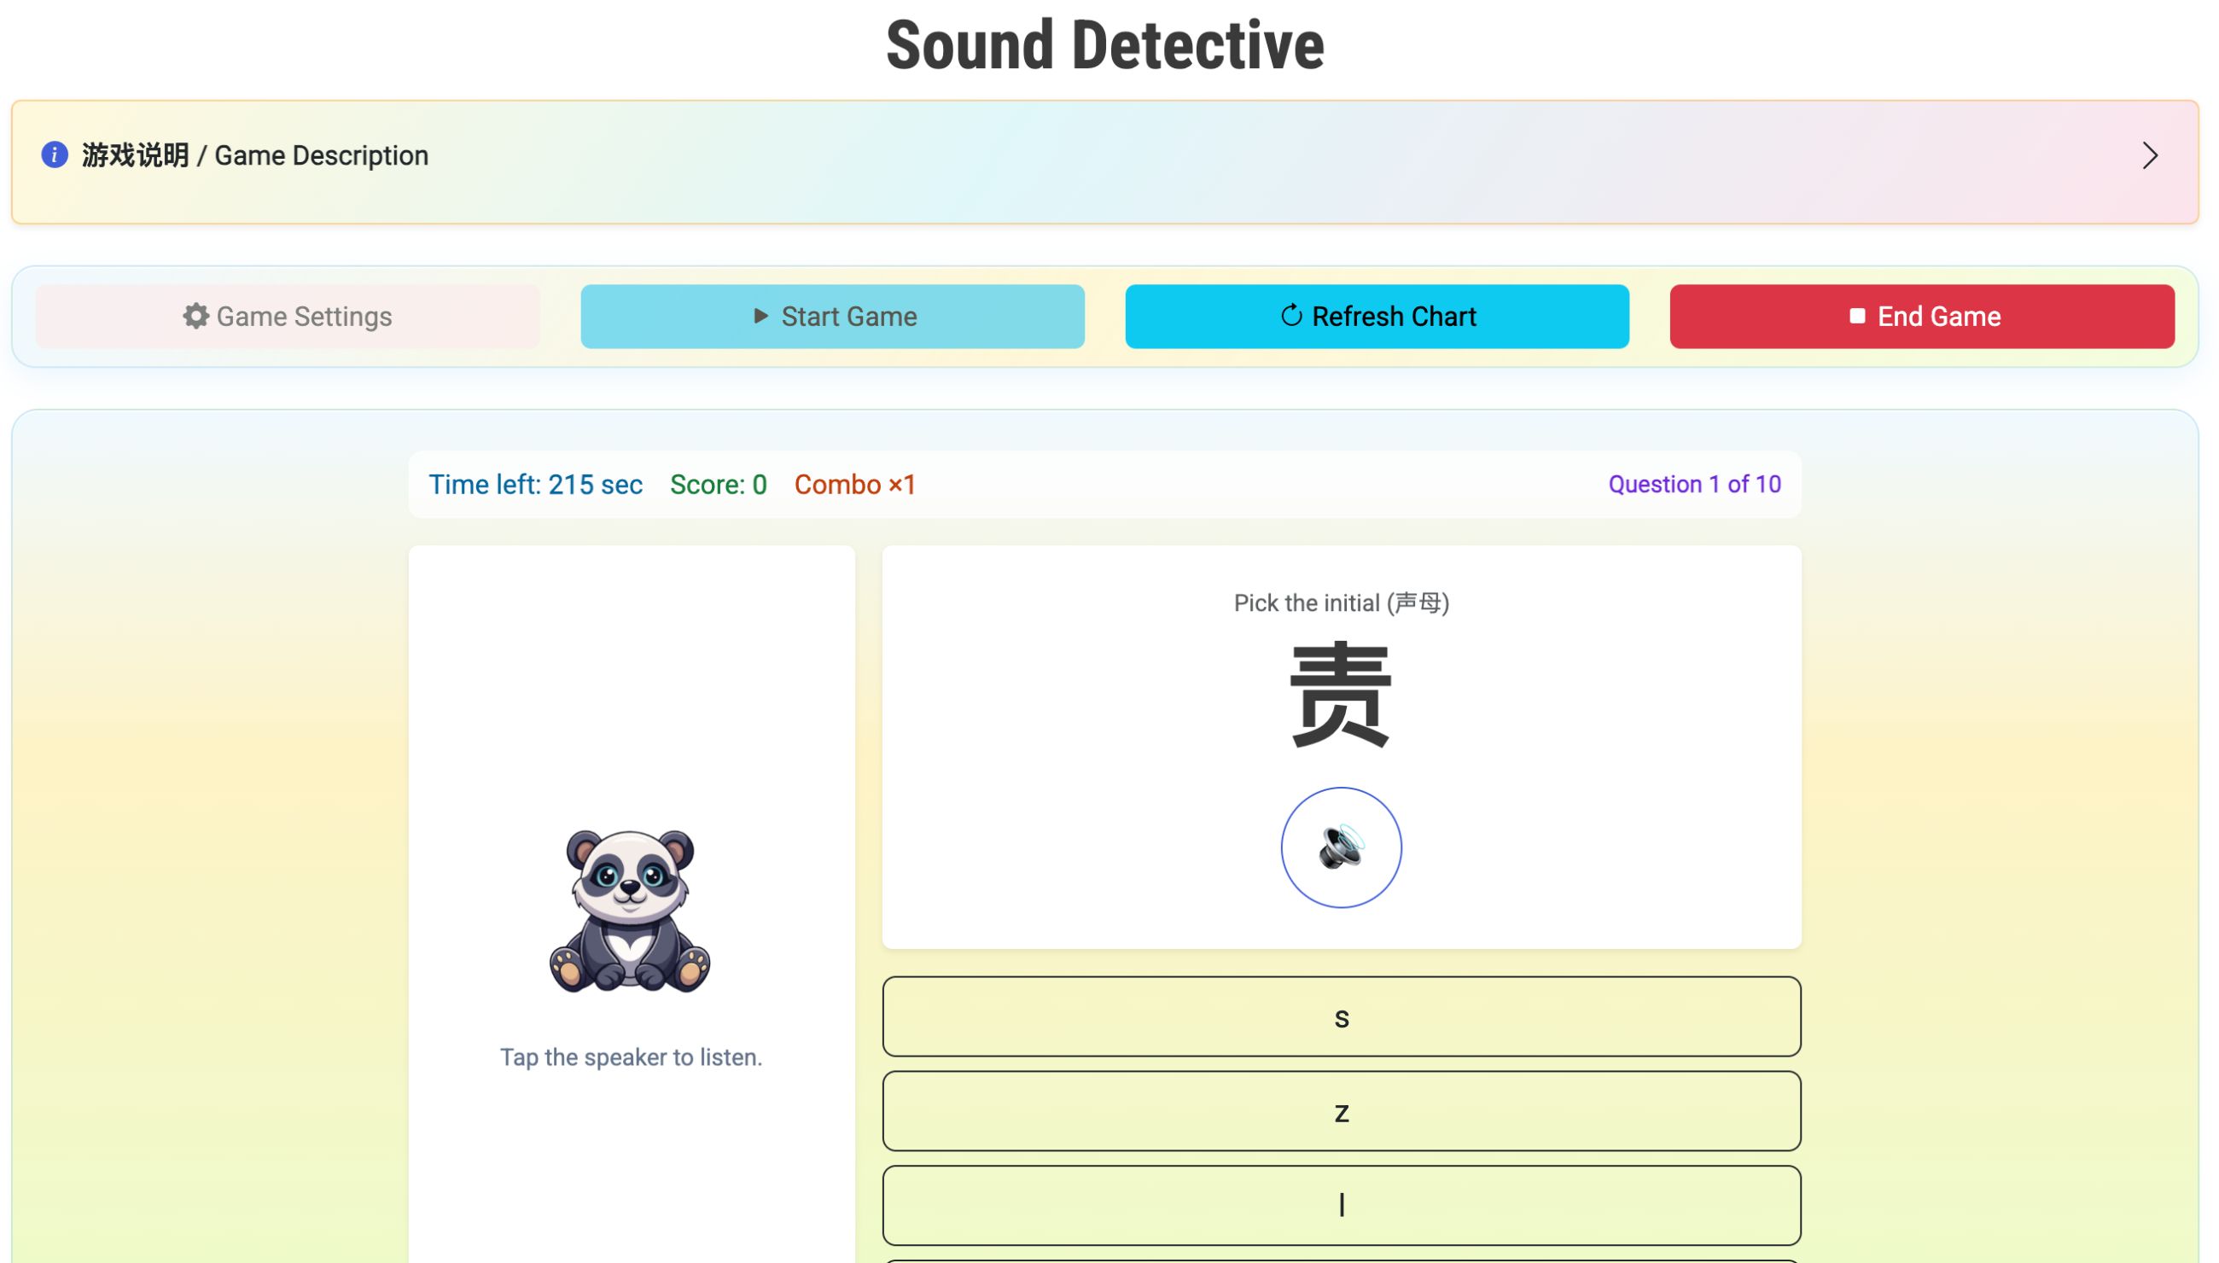2219x1263 pixels.
Task: Click the "Question 1 of 10" text
Action: pyautogui.click(x=1695, y=485)
